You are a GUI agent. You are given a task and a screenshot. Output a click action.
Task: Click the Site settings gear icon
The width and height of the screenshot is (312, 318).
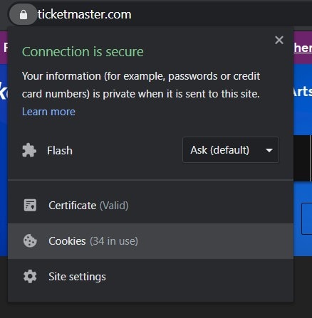pyautogui.click(x=30, y=277)
